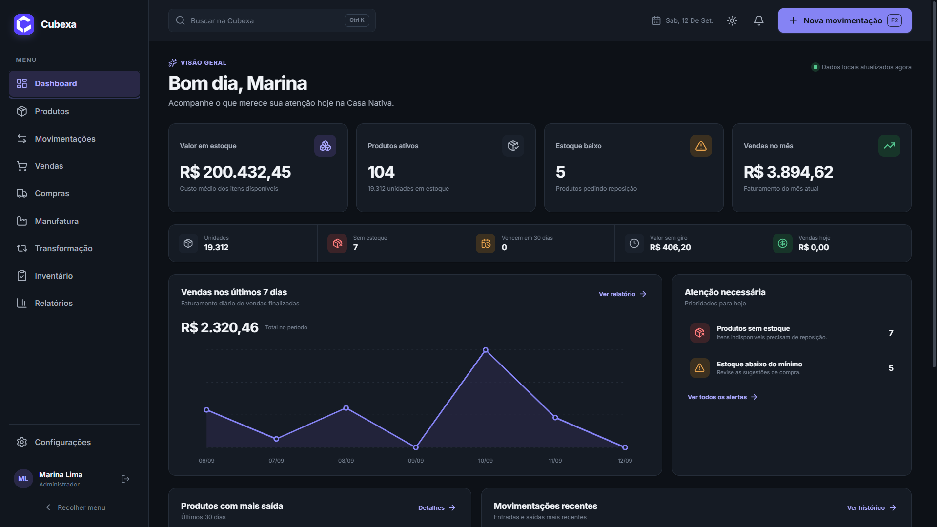Open Compras menu item
Viewport: 937px width, 527px height.
[74, 193]
